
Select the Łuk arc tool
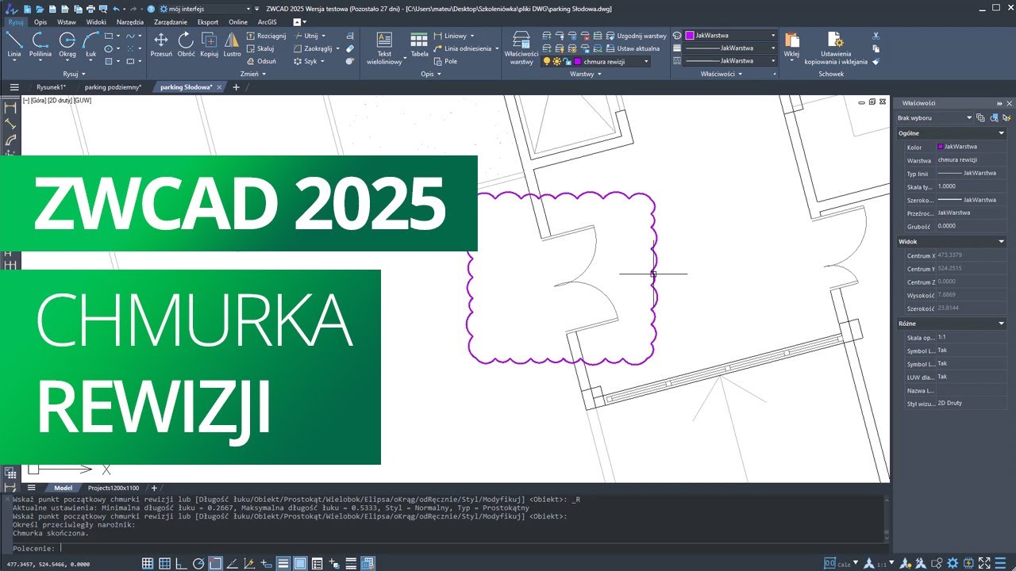[91, 44]
